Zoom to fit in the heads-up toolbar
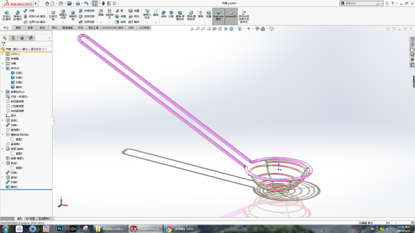415x233 pixels. tap(198, 29)
